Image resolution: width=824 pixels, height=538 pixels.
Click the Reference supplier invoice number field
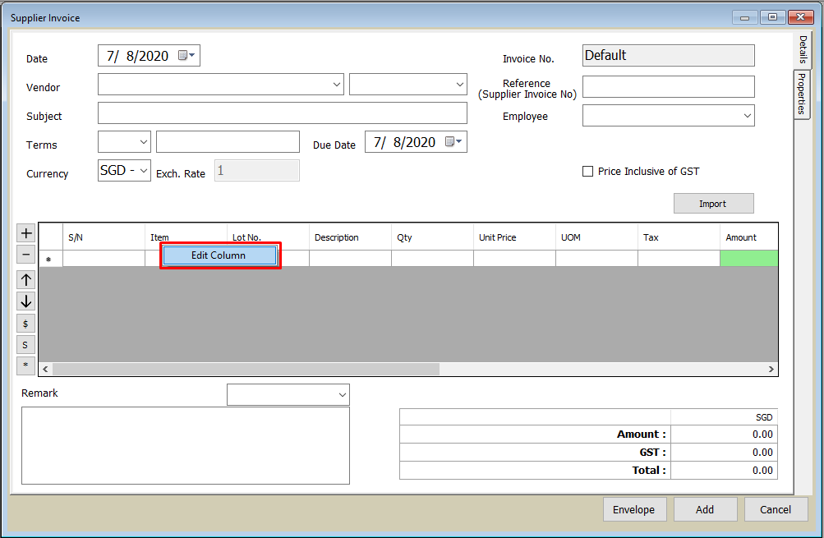(x=669, y=87)
